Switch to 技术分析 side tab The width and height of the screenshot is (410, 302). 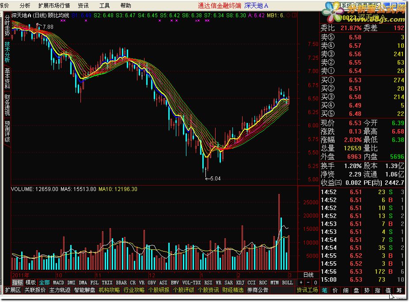[7, 52]
